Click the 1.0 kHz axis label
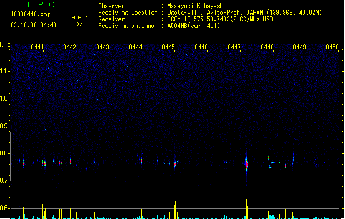The width and height of the screenshot is (345, 219). point(4,99)
